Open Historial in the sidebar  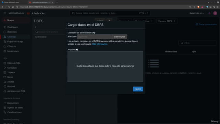click(11, 86)
